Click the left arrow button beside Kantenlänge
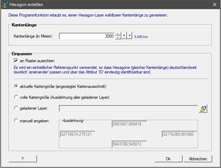This screenshot has height=168, width=221. point(124,35)
